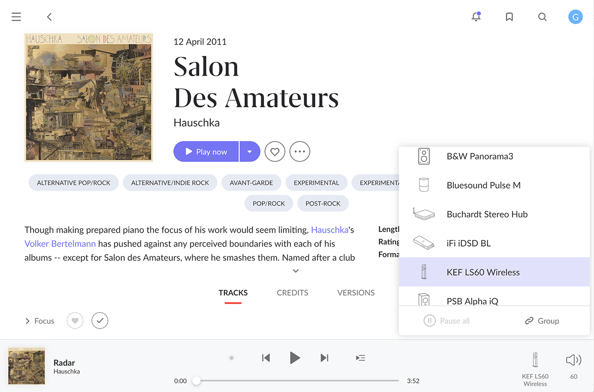This screenshot has height=392, width=594.
Task: Open Volker Bertelmann link
Action: click(x=60, y=244)
